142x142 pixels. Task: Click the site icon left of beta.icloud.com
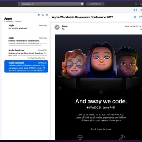pyautogui.click(x=20, y=4)
